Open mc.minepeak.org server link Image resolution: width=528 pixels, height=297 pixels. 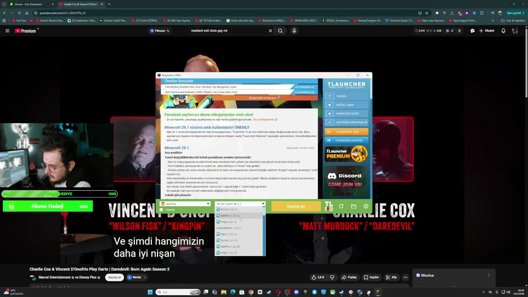(x=304, y=87)
